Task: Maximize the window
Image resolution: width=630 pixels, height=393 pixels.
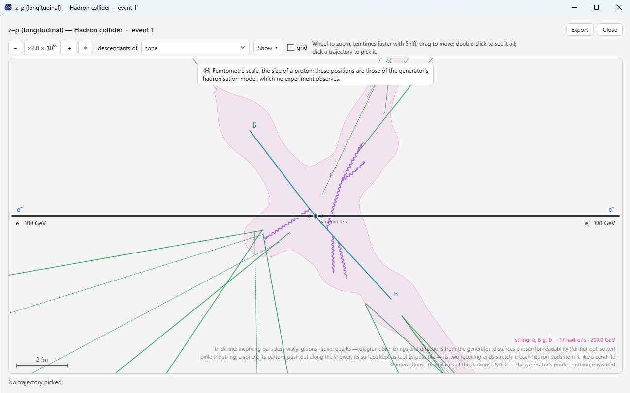Action: [597, 7]
